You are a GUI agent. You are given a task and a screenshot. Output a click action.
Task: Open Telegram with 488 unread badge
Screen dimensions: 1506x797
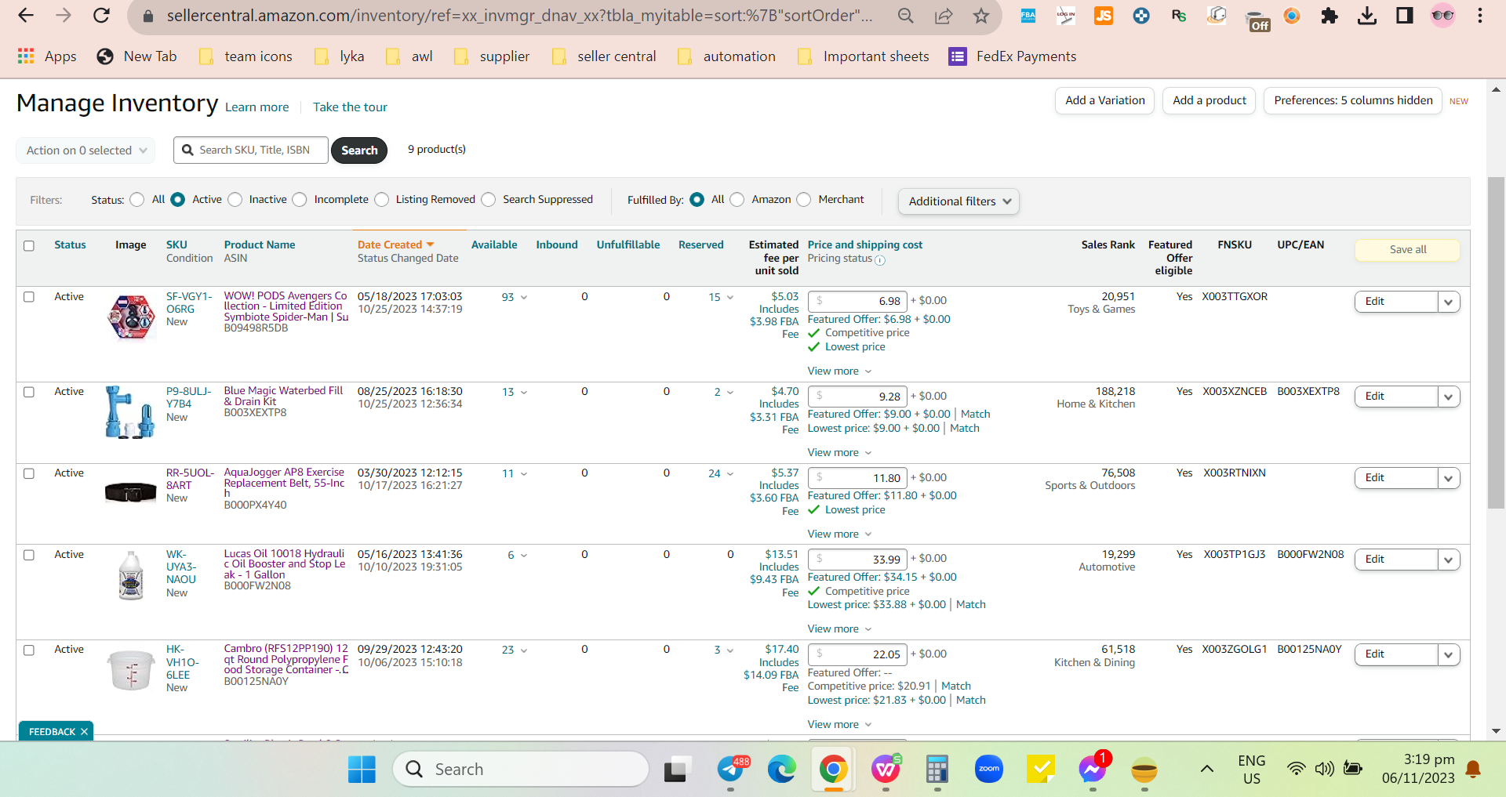click(x=732, y=770)
